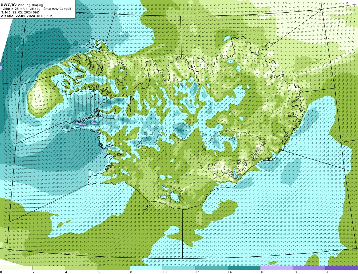Image resolution: width=358 pixels, height=274 pixels.
Task: Click the "UWC/IG" title label
Action: [x=8, y=5]
